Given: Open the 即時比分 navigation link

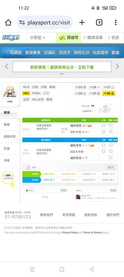Looking at the screenshot, I should [x=82, y=53].
